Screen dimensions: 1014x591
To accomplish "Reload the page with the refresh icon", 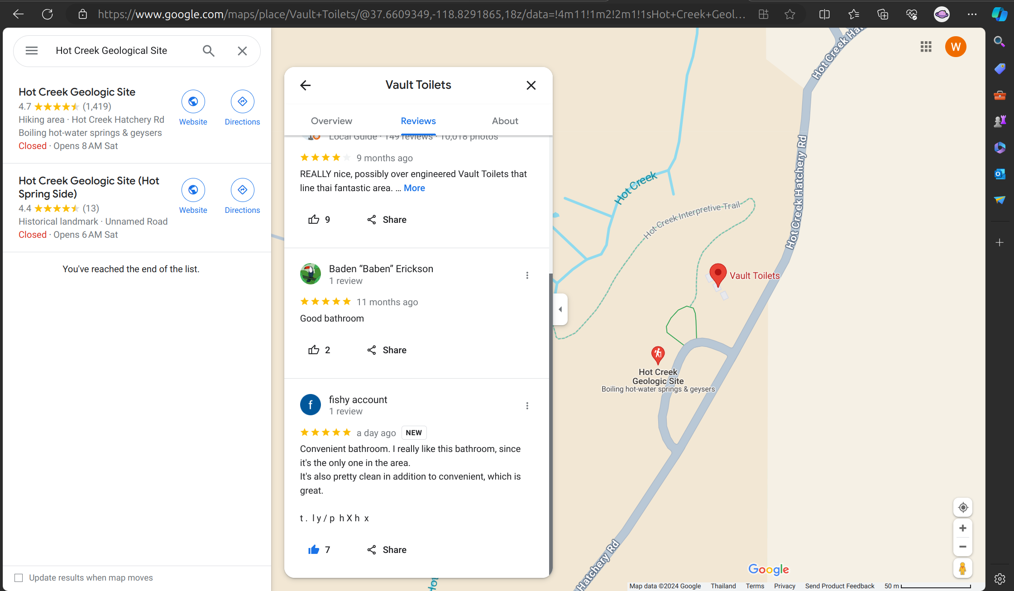I will click(48, 14).
